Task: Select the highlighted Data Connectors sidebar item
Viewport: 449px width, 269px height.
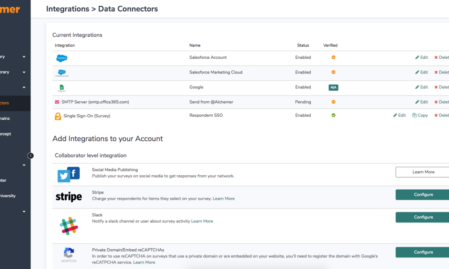Action: 15,103
